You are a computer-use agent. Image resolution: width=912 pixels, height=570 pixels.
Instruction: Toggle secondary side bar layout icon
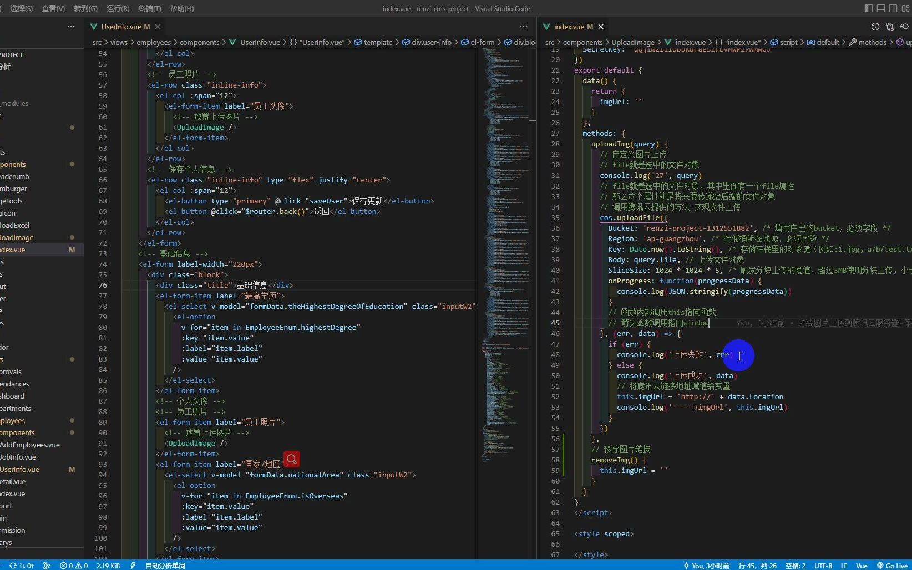coord(893,8)
